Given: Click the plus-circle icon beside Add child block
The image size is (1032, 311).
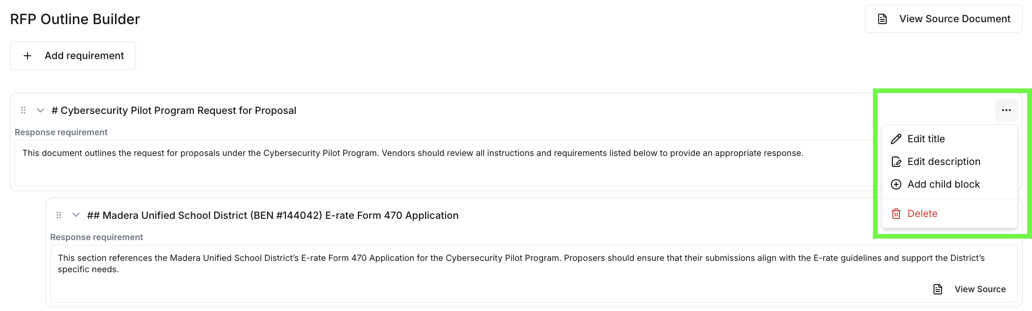Looking at the screenshot, I should pyautogui.click(x=896, y=184).
